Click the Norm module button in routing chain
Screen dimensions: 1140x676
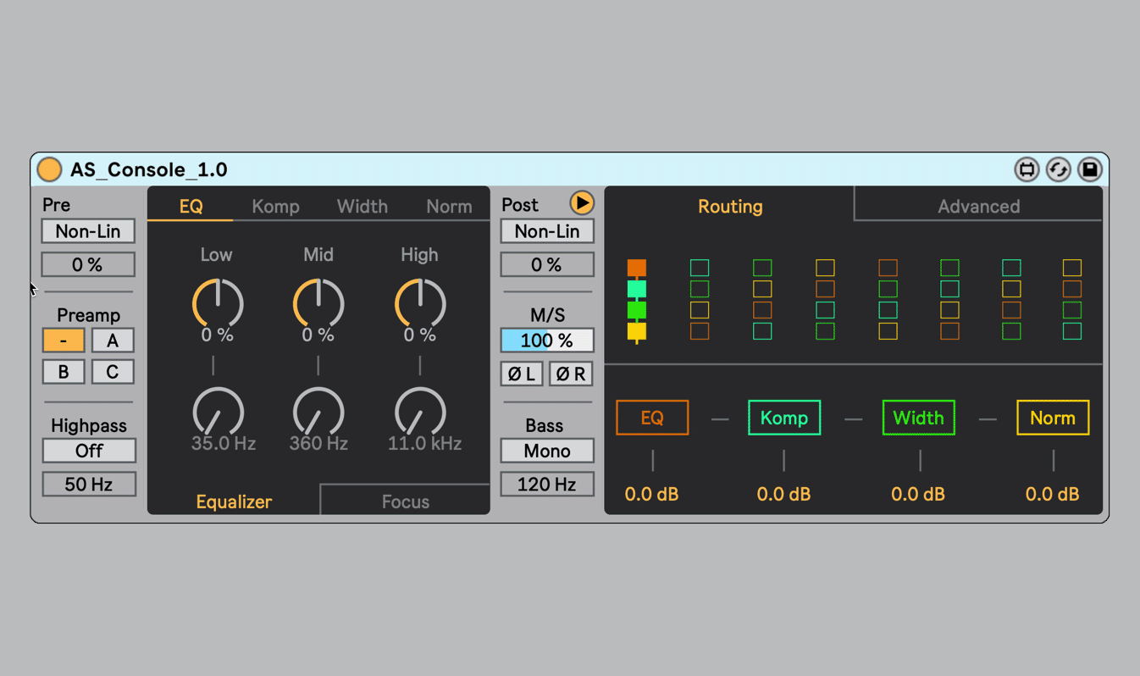(1052, 418)
